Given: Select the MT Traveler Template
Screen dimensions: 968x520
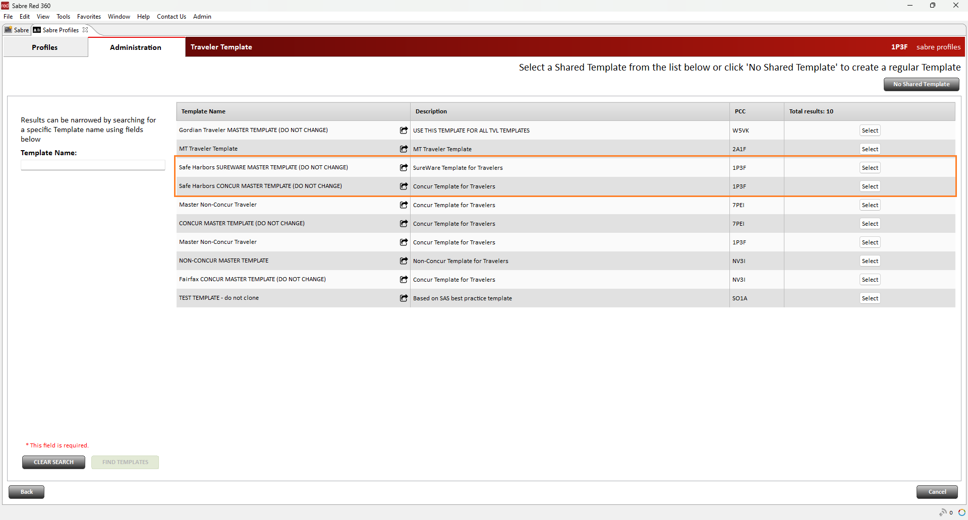Looking at the screenshot, I should [870, 149].
